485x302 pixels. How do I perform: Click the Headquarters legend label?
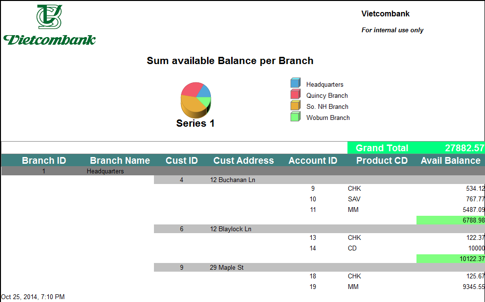point(325,85)
